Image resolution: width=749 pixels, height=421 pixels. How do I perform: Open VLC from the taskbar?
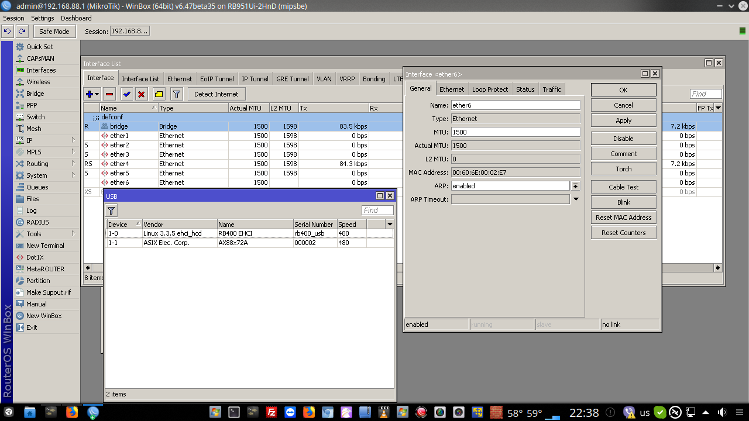383,412
